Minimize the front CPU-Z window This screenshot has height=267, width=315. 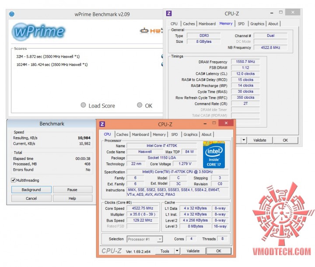[205, 124]
